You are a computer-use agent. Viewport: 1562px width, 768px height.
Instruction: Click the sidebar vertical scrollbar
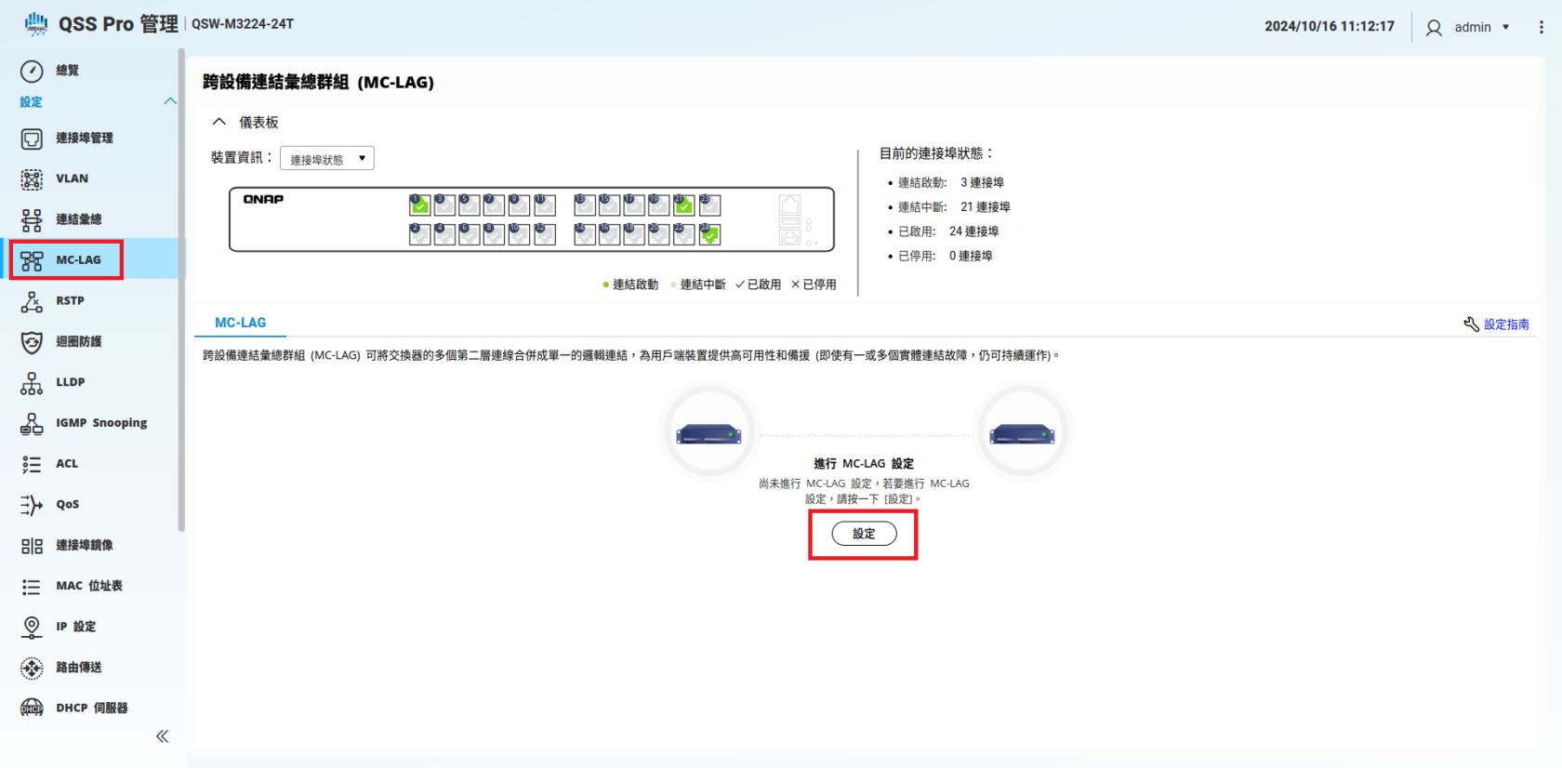[x=181, y=290]
